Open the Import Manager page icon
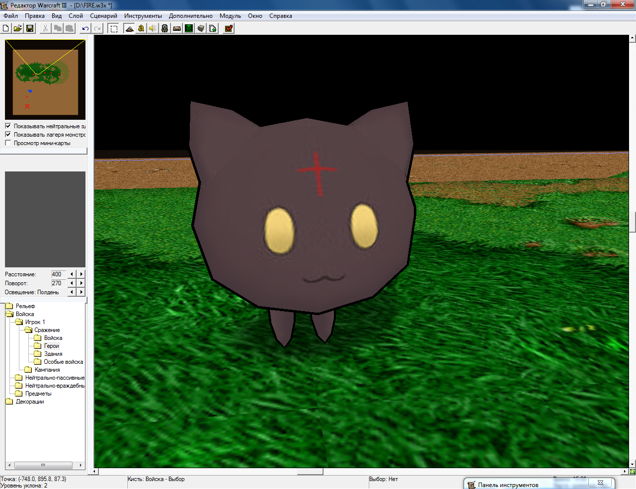Viewport: 636px width, 489px height. pyautogui.click(x=213, y=28)
